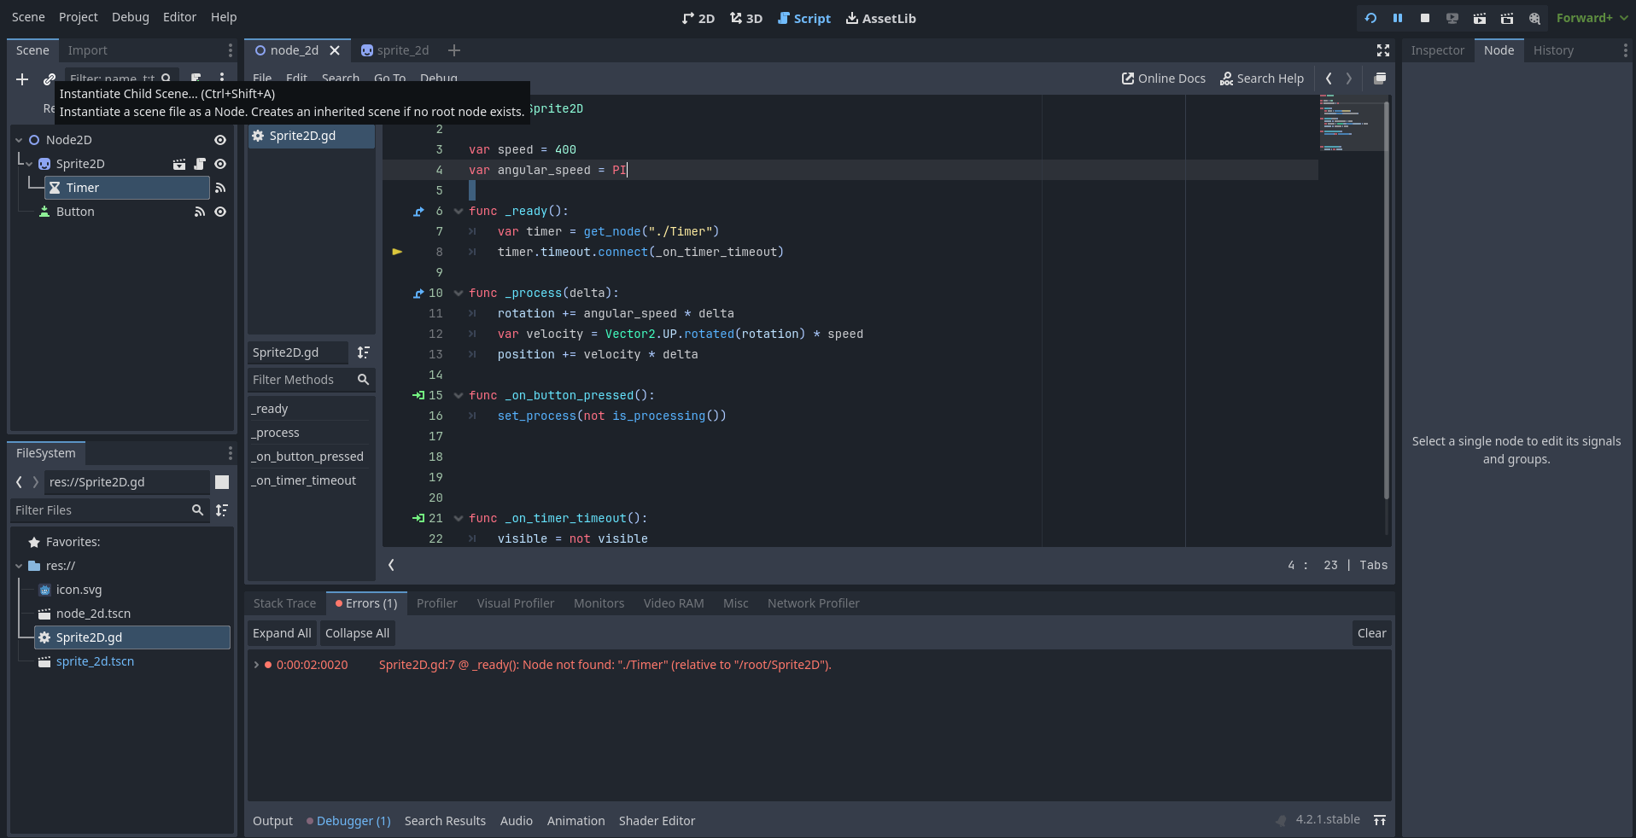Open Movie Maker mode icon
The image size is (1636, 838).
coord(1534,18)
